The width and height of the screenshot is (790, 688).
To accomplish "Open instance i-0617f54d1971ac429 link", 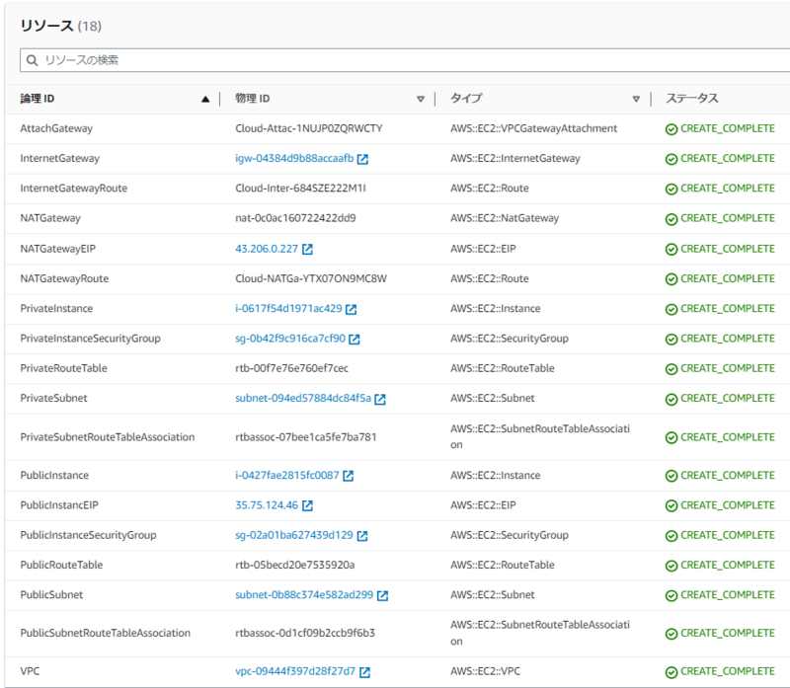I will coord(288,308).
